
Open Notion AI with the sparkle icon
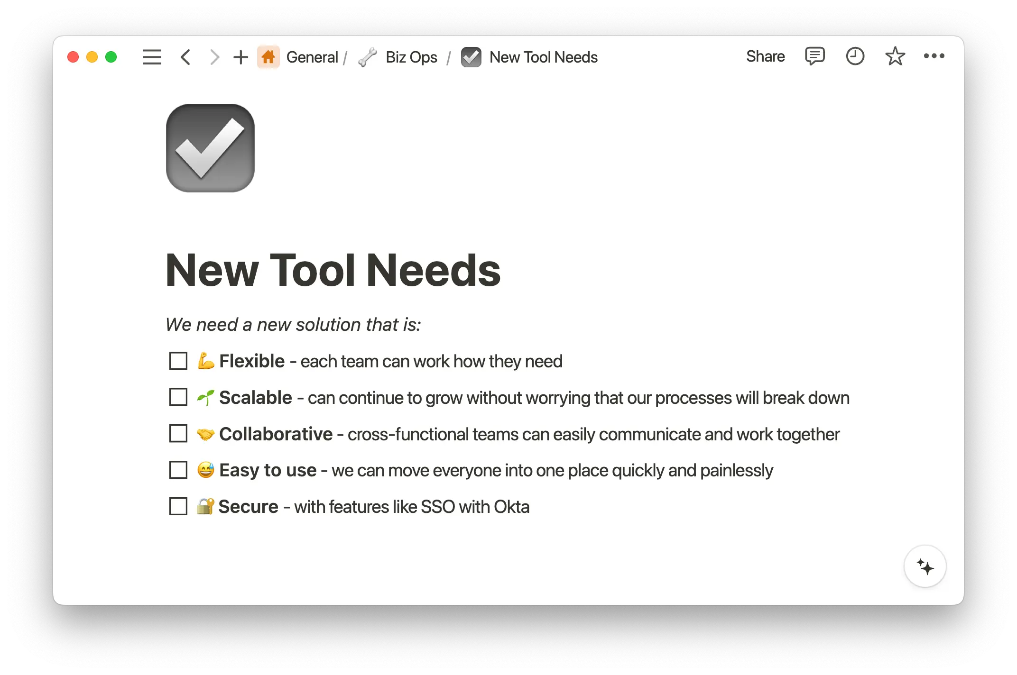pos(925,566)
